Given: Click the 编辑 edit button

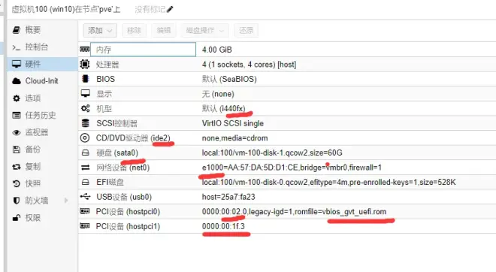Looking at the screenshot, I should click(x=164, y=30).
